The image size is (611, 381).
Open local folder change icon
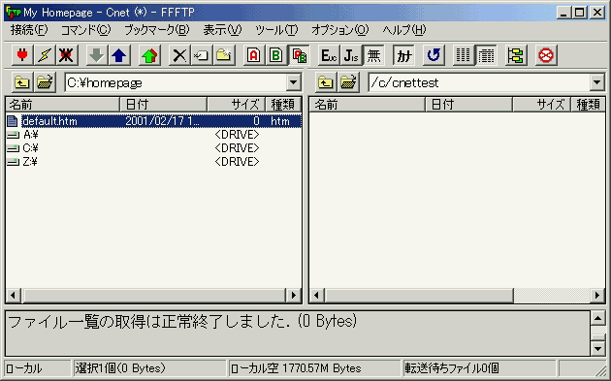(45, 82)
